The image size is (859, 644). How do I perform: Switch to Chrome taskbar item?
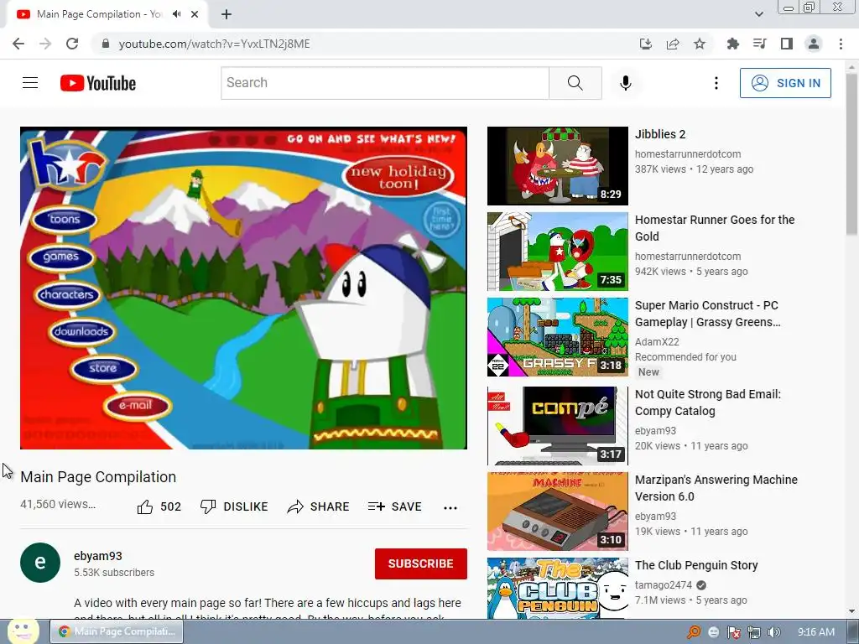[117, 631]
